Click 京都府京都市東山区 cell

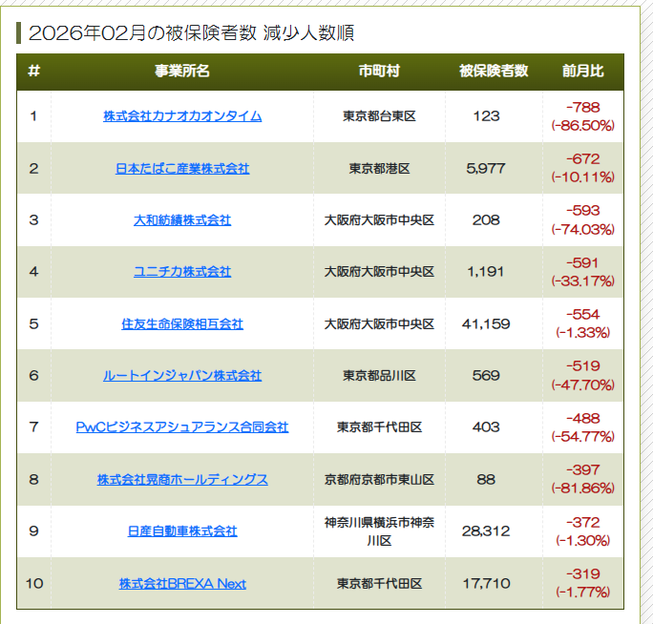(379, 480)
